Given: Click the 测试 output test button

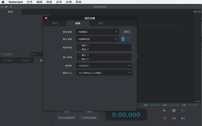Looking at the screenshot, I should tap(127, 32).
